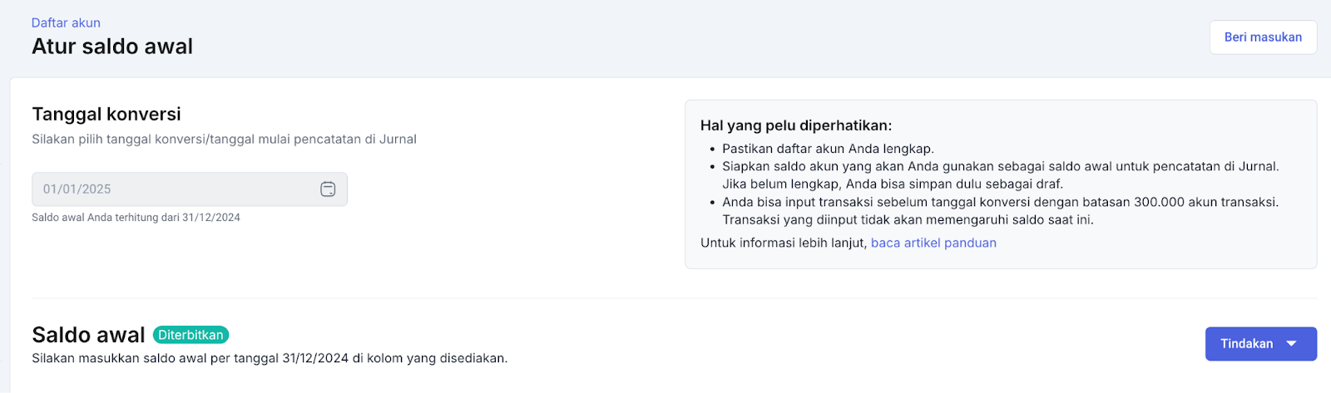Go back to Daftar akun breadcrumb
The width and height of the screenshot is (1331, 393).
pos(66,22)
